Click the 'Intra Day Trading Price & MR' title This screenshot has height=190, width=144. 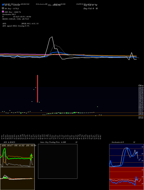[x=53, y=142]
